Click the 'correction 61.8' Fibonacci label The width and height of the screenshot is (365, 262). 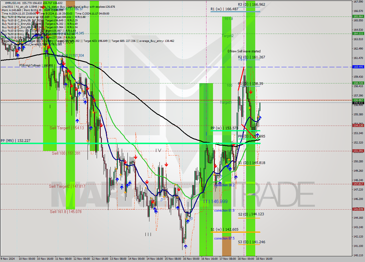pos(224,210)
